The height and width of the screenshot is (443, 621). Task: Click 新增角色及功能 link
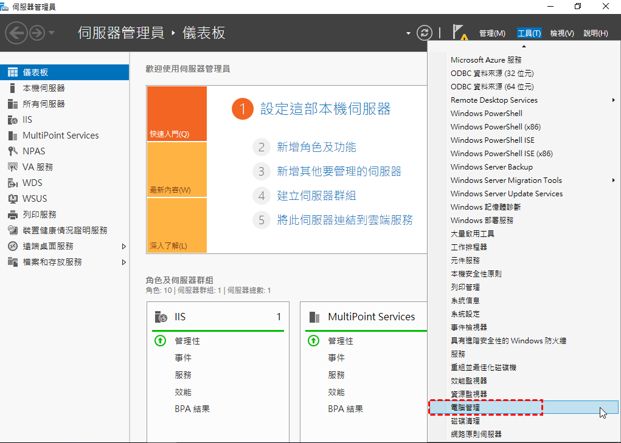coord(316,147)
